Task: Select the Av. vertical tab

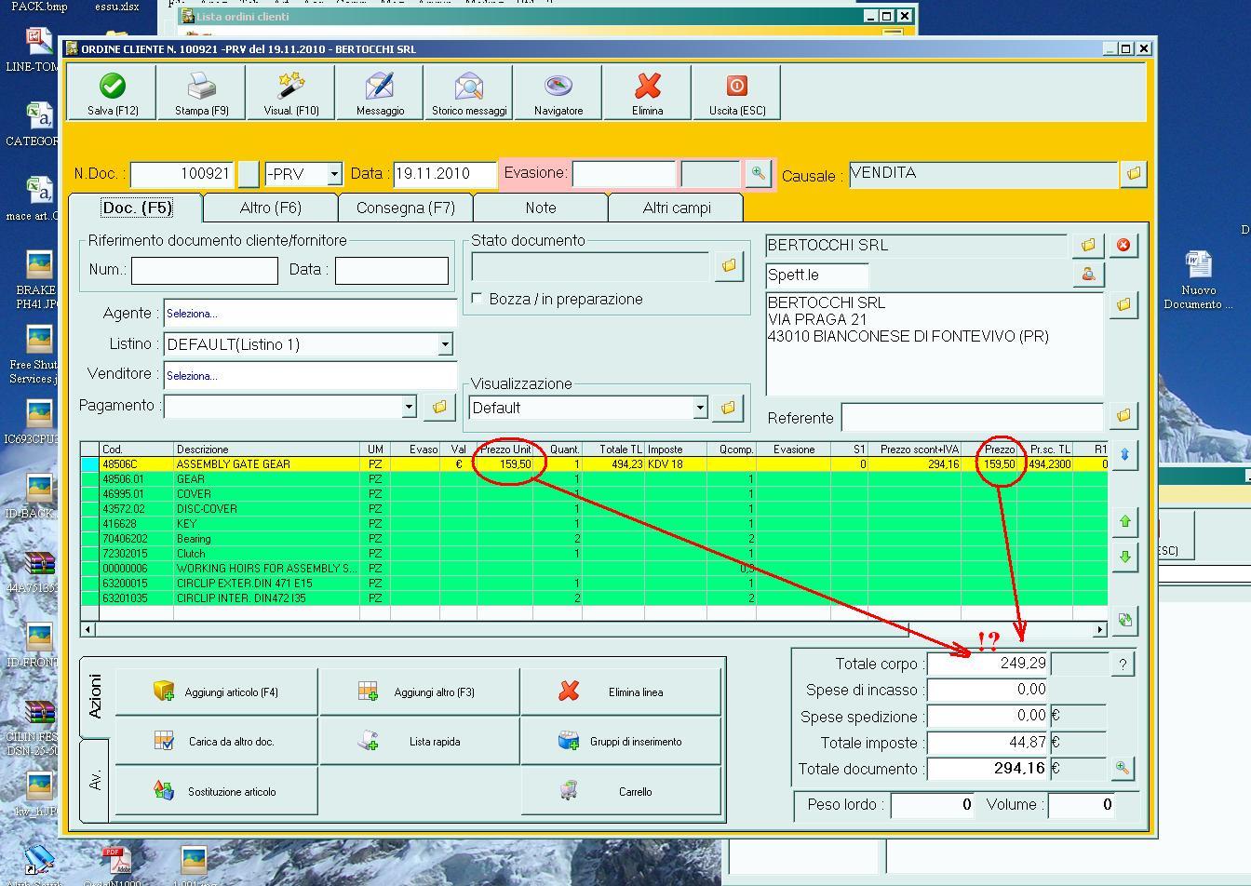Action: coord(95,780)
